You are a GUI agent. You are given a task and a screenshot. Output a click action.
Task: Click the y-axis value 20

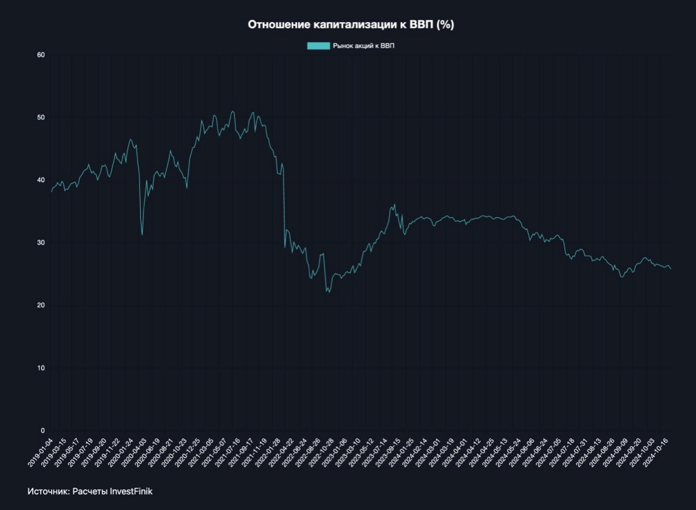coord(41,305)
